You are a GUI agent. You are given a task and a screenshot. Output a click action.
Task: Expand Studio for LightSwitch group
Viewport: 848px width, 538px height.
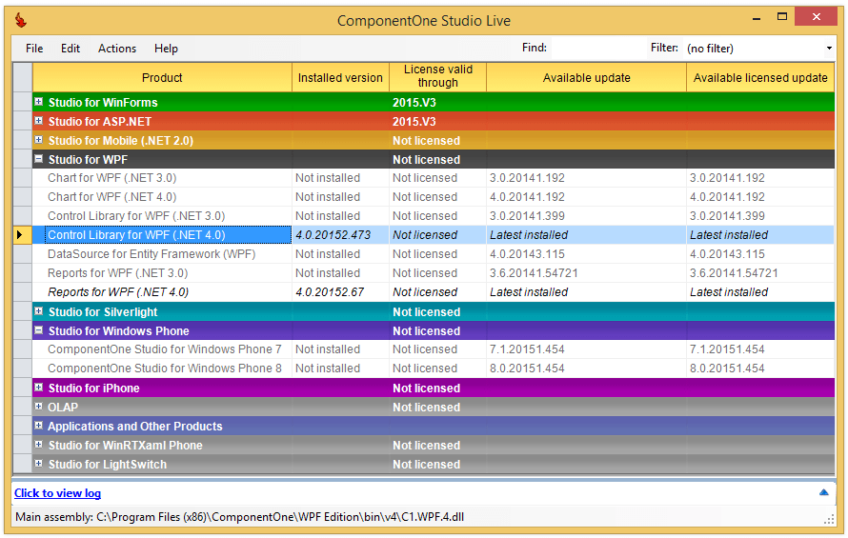tap(38, 464)
